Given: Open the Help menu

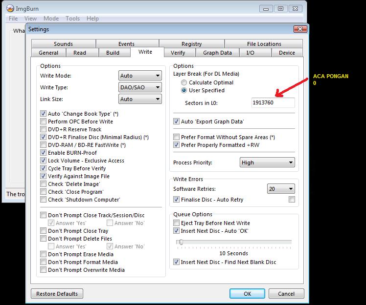Looking at the screenshot, I should click(x=92, y=19).
